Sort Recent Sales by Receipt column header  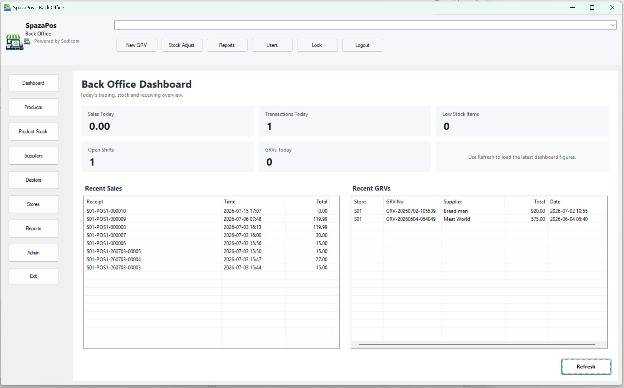[x=152, y=202]
